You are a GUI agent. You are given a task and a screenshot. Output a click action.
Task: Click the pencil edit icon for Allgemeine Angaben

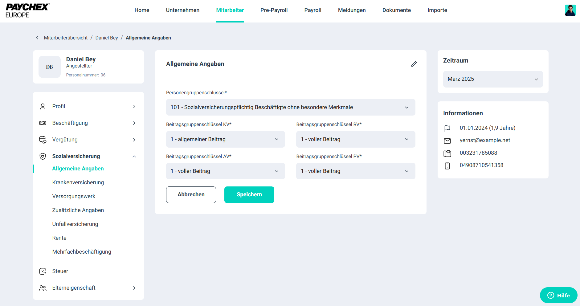tap(414, 64)
